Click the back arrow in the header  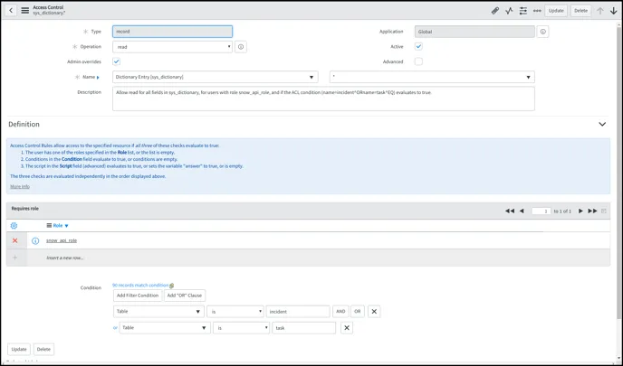click(x=11, y=10)
